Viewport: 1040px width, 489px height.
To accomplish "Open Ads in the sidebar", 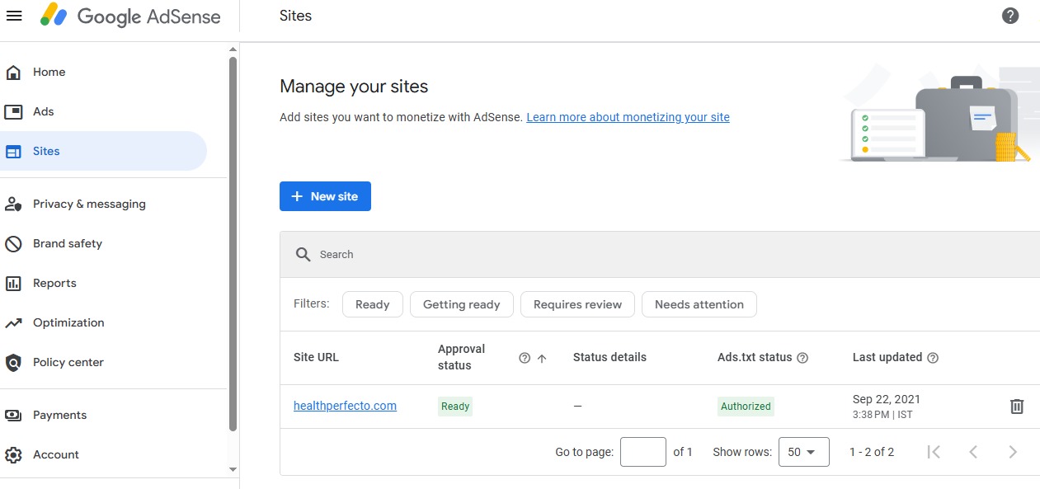I will [x=103, y=112].
